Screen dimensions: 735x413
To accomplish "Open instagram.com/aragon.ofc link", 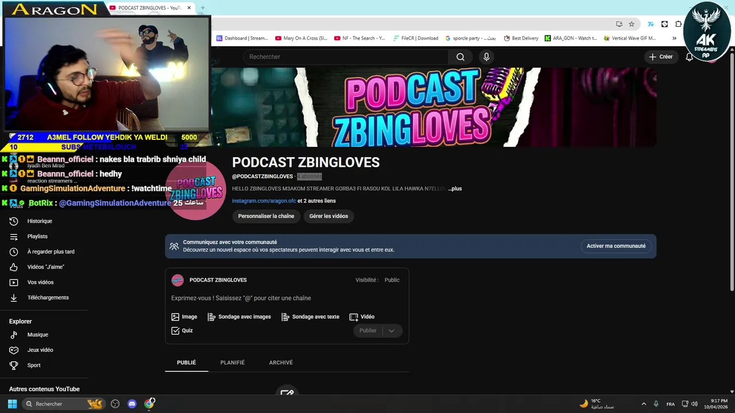I will 264,201.
